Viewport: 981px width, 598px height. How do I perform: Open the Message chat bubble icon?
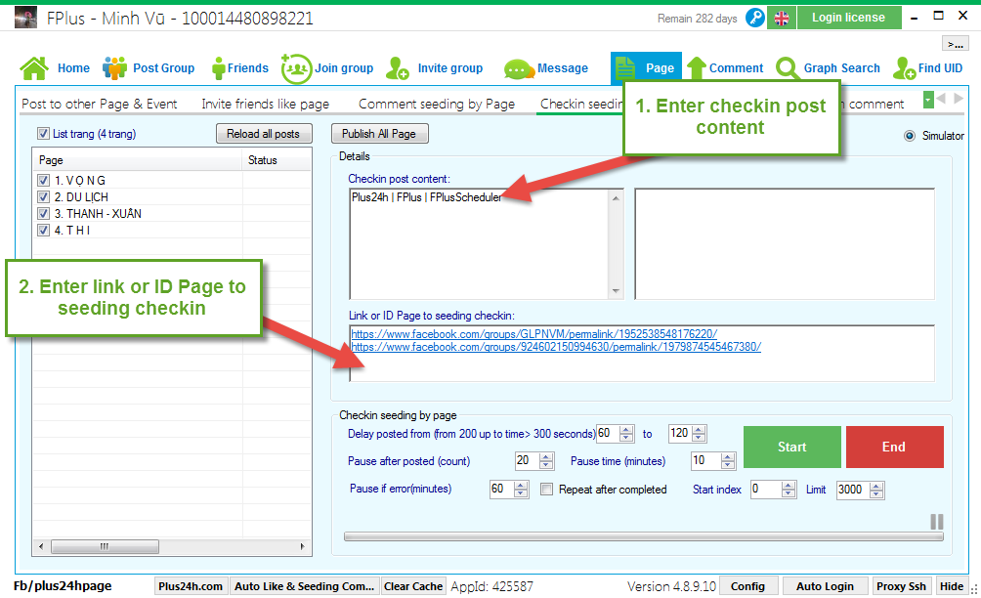coord(518,68)
